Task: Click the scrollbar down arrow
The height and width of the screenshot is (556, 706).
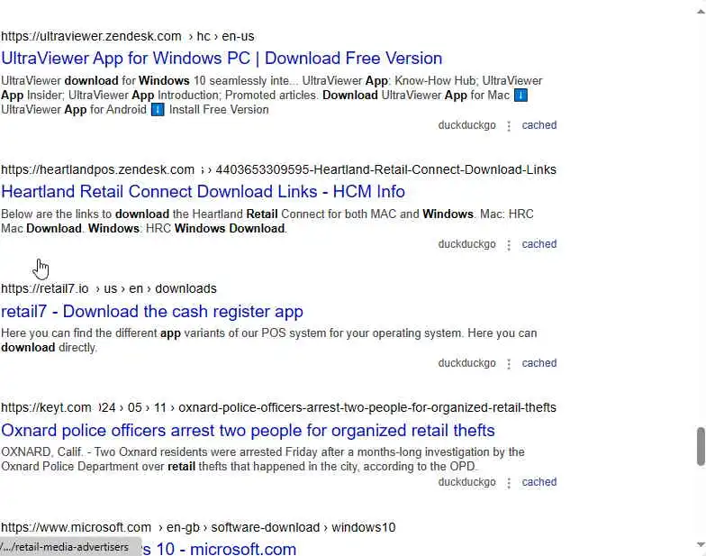Action: 701,544
